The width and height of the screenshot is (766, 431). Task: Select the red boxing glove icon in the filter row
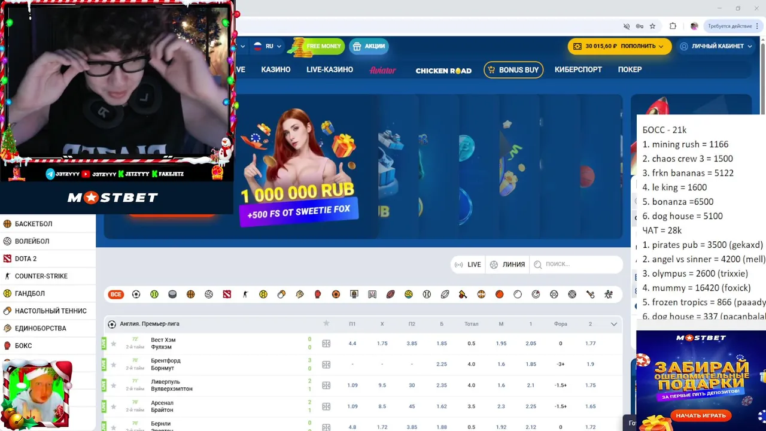[318, 294]
